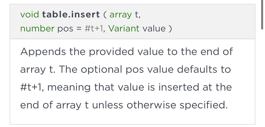Click the closing parenthesis of the signature
Image resolution: width=265 pixels, height=127 pixels.
pyautogui.click(x=170, y=29)
